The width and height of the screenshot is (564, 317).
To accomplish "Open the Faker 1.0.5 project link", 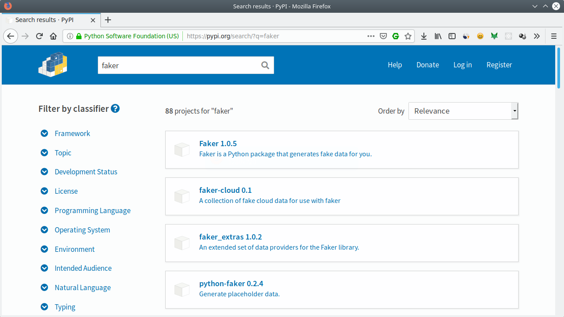I will (x=218, y=144).
